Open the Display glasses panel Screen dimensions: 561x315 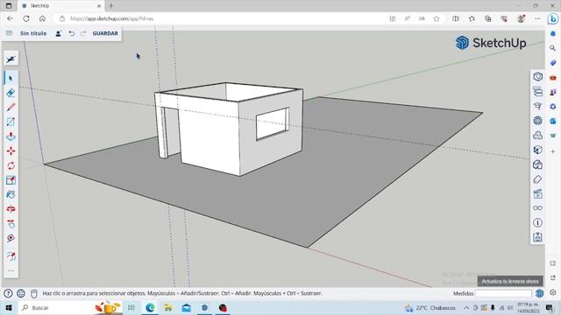tap(537, 208)
